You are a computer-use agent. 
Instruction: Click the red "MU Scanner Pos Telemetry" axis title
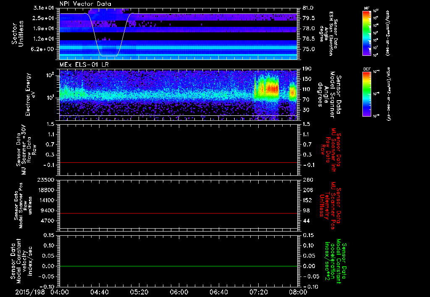[330, 206]
